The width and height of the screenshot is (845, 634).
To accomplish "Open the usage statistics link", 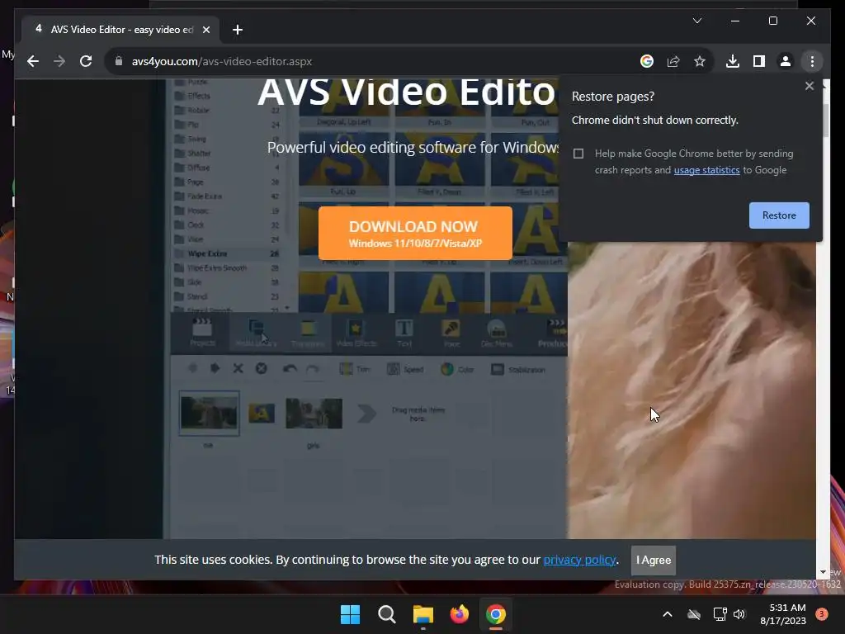I will (706, 170).
